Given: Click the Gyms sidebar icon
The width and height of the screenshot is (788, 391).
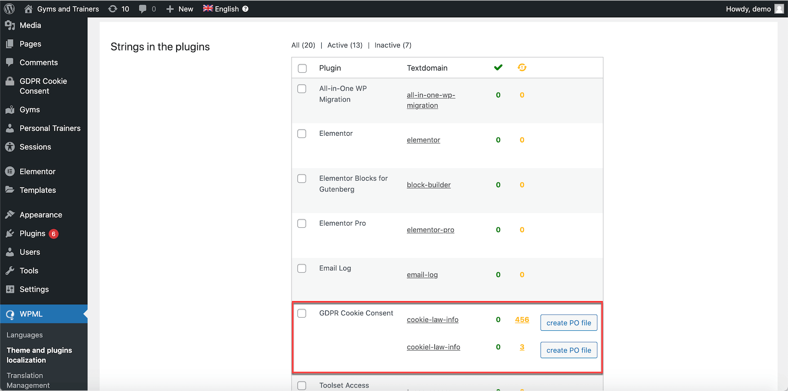Looking at the screenshot, I should [10, 109].
